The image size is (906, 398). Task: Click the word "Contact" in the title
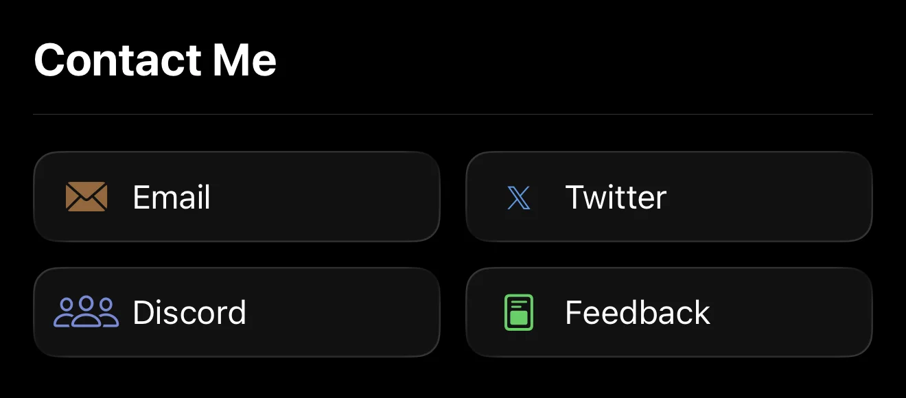(x=117, y=60)
